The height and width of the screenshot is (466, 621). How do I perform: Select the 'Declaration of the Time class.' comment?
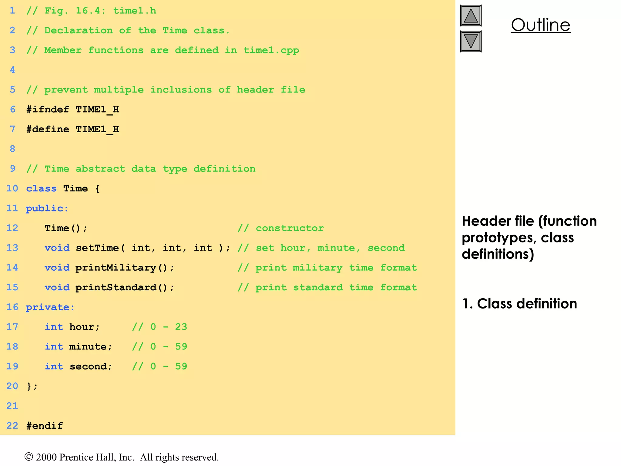128,31
